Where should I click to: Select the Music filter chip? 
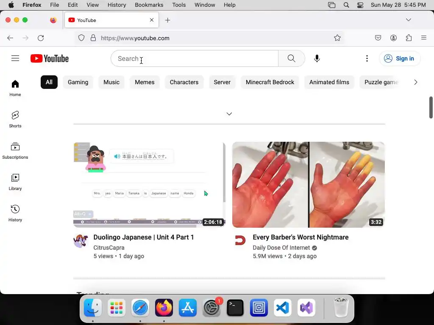coord(111,82)
